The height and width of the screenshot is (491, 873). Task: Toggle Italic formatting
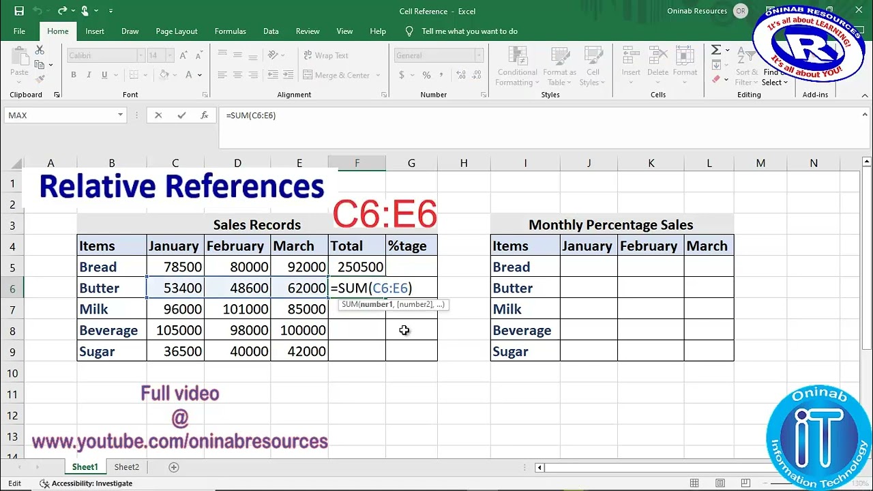[x=89, y=75]
